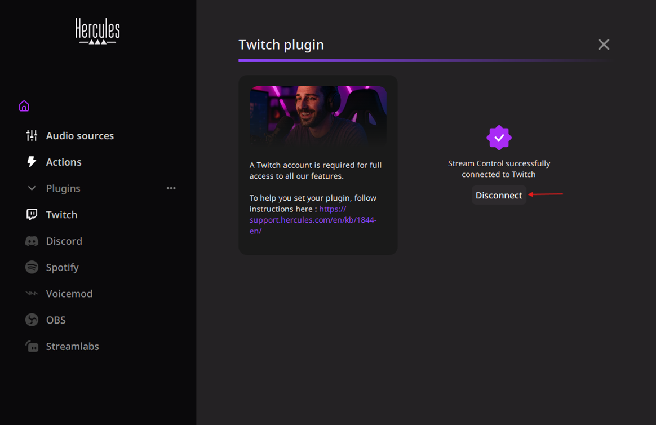
Task: Close the Twitch plugin panel
Action: 604,45
